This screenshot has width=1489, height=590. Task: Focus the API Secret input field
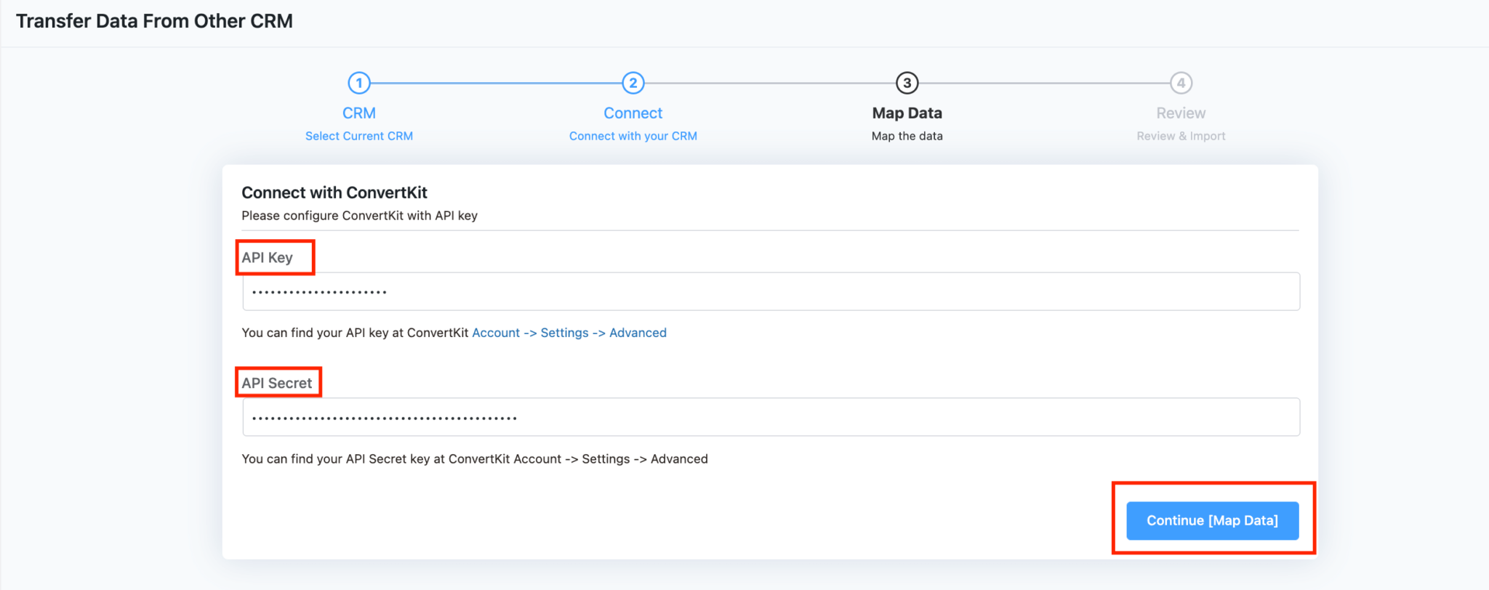771,417
